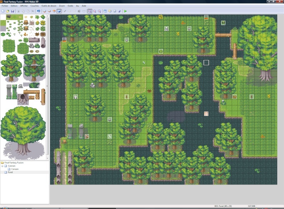This screenshot has height=209, width=284.
Task: Set map zoom to 1:4
Action: [x=99, y=11]
